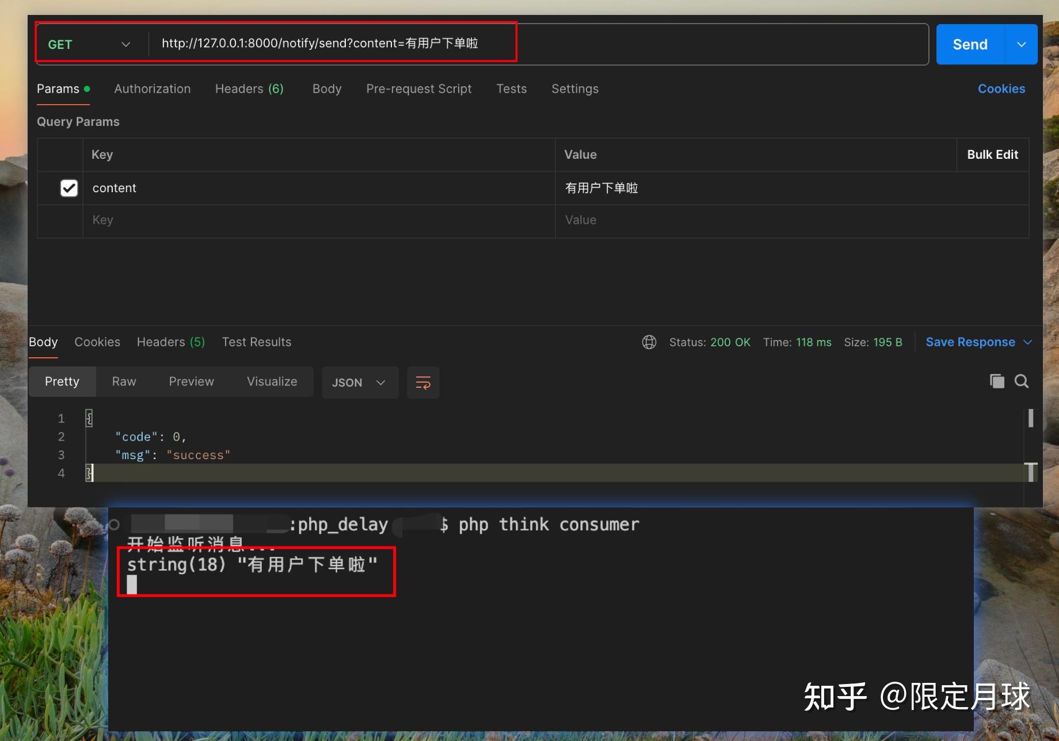Switch to Preview response view

pos(191,381)
